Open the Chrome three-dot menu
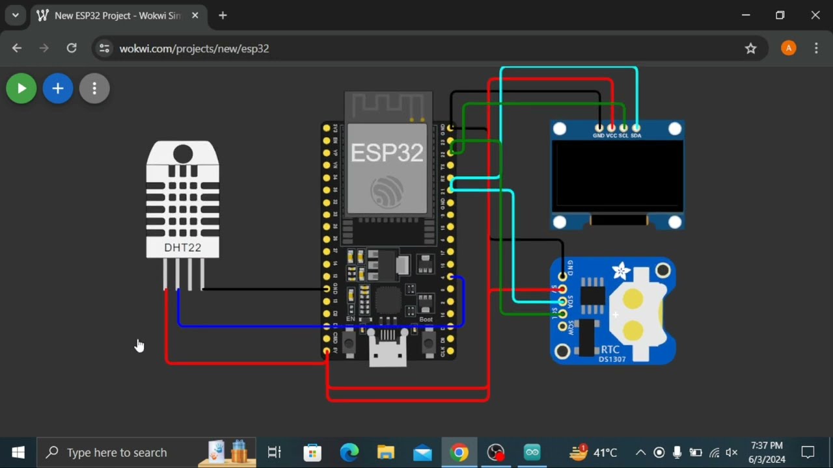The image size is (833, 468). 816,48
